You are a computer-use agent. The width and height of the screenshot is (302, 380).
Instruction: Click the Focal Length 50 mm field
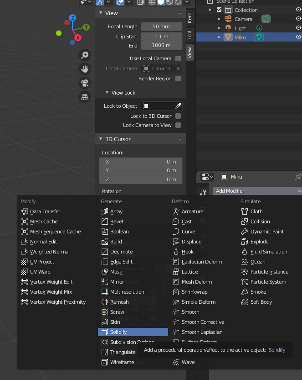pyautogui.click(x=161, y=26)
